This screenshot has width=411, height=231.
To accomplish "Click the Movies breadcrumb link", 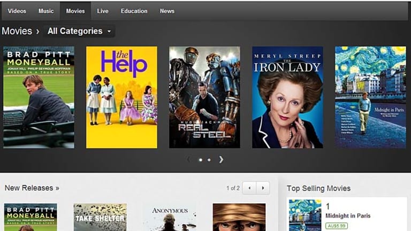I will point(17,31).
